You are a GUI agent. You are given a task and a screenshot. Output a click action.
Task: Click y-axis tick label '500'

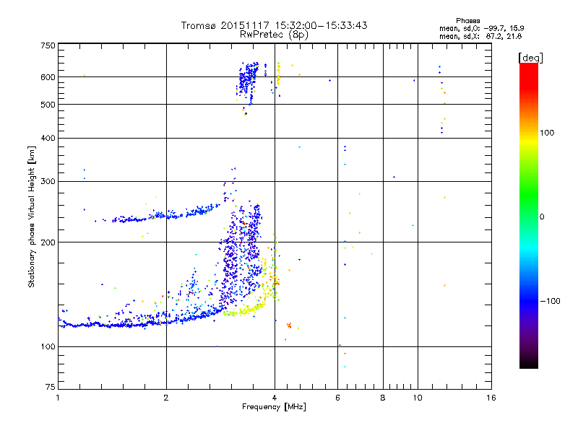48,105
